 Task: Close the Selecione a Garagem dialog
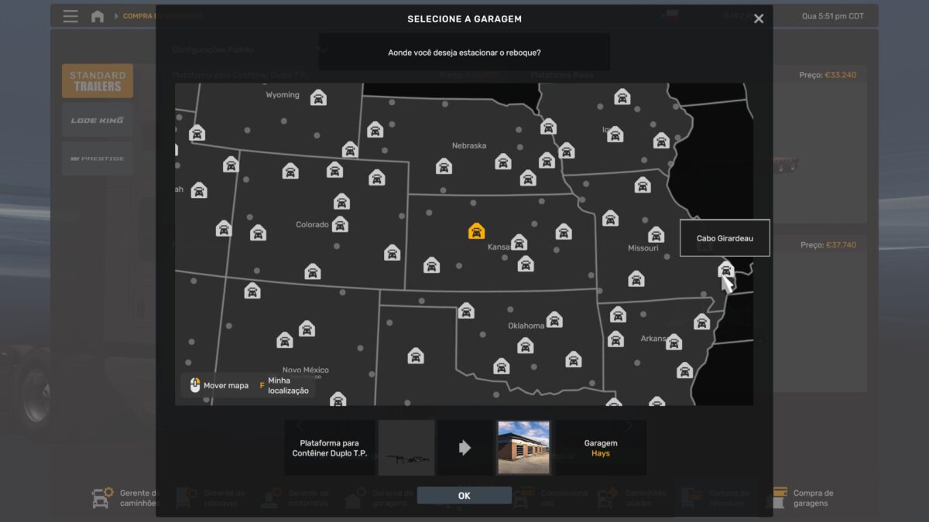[759, 19]
